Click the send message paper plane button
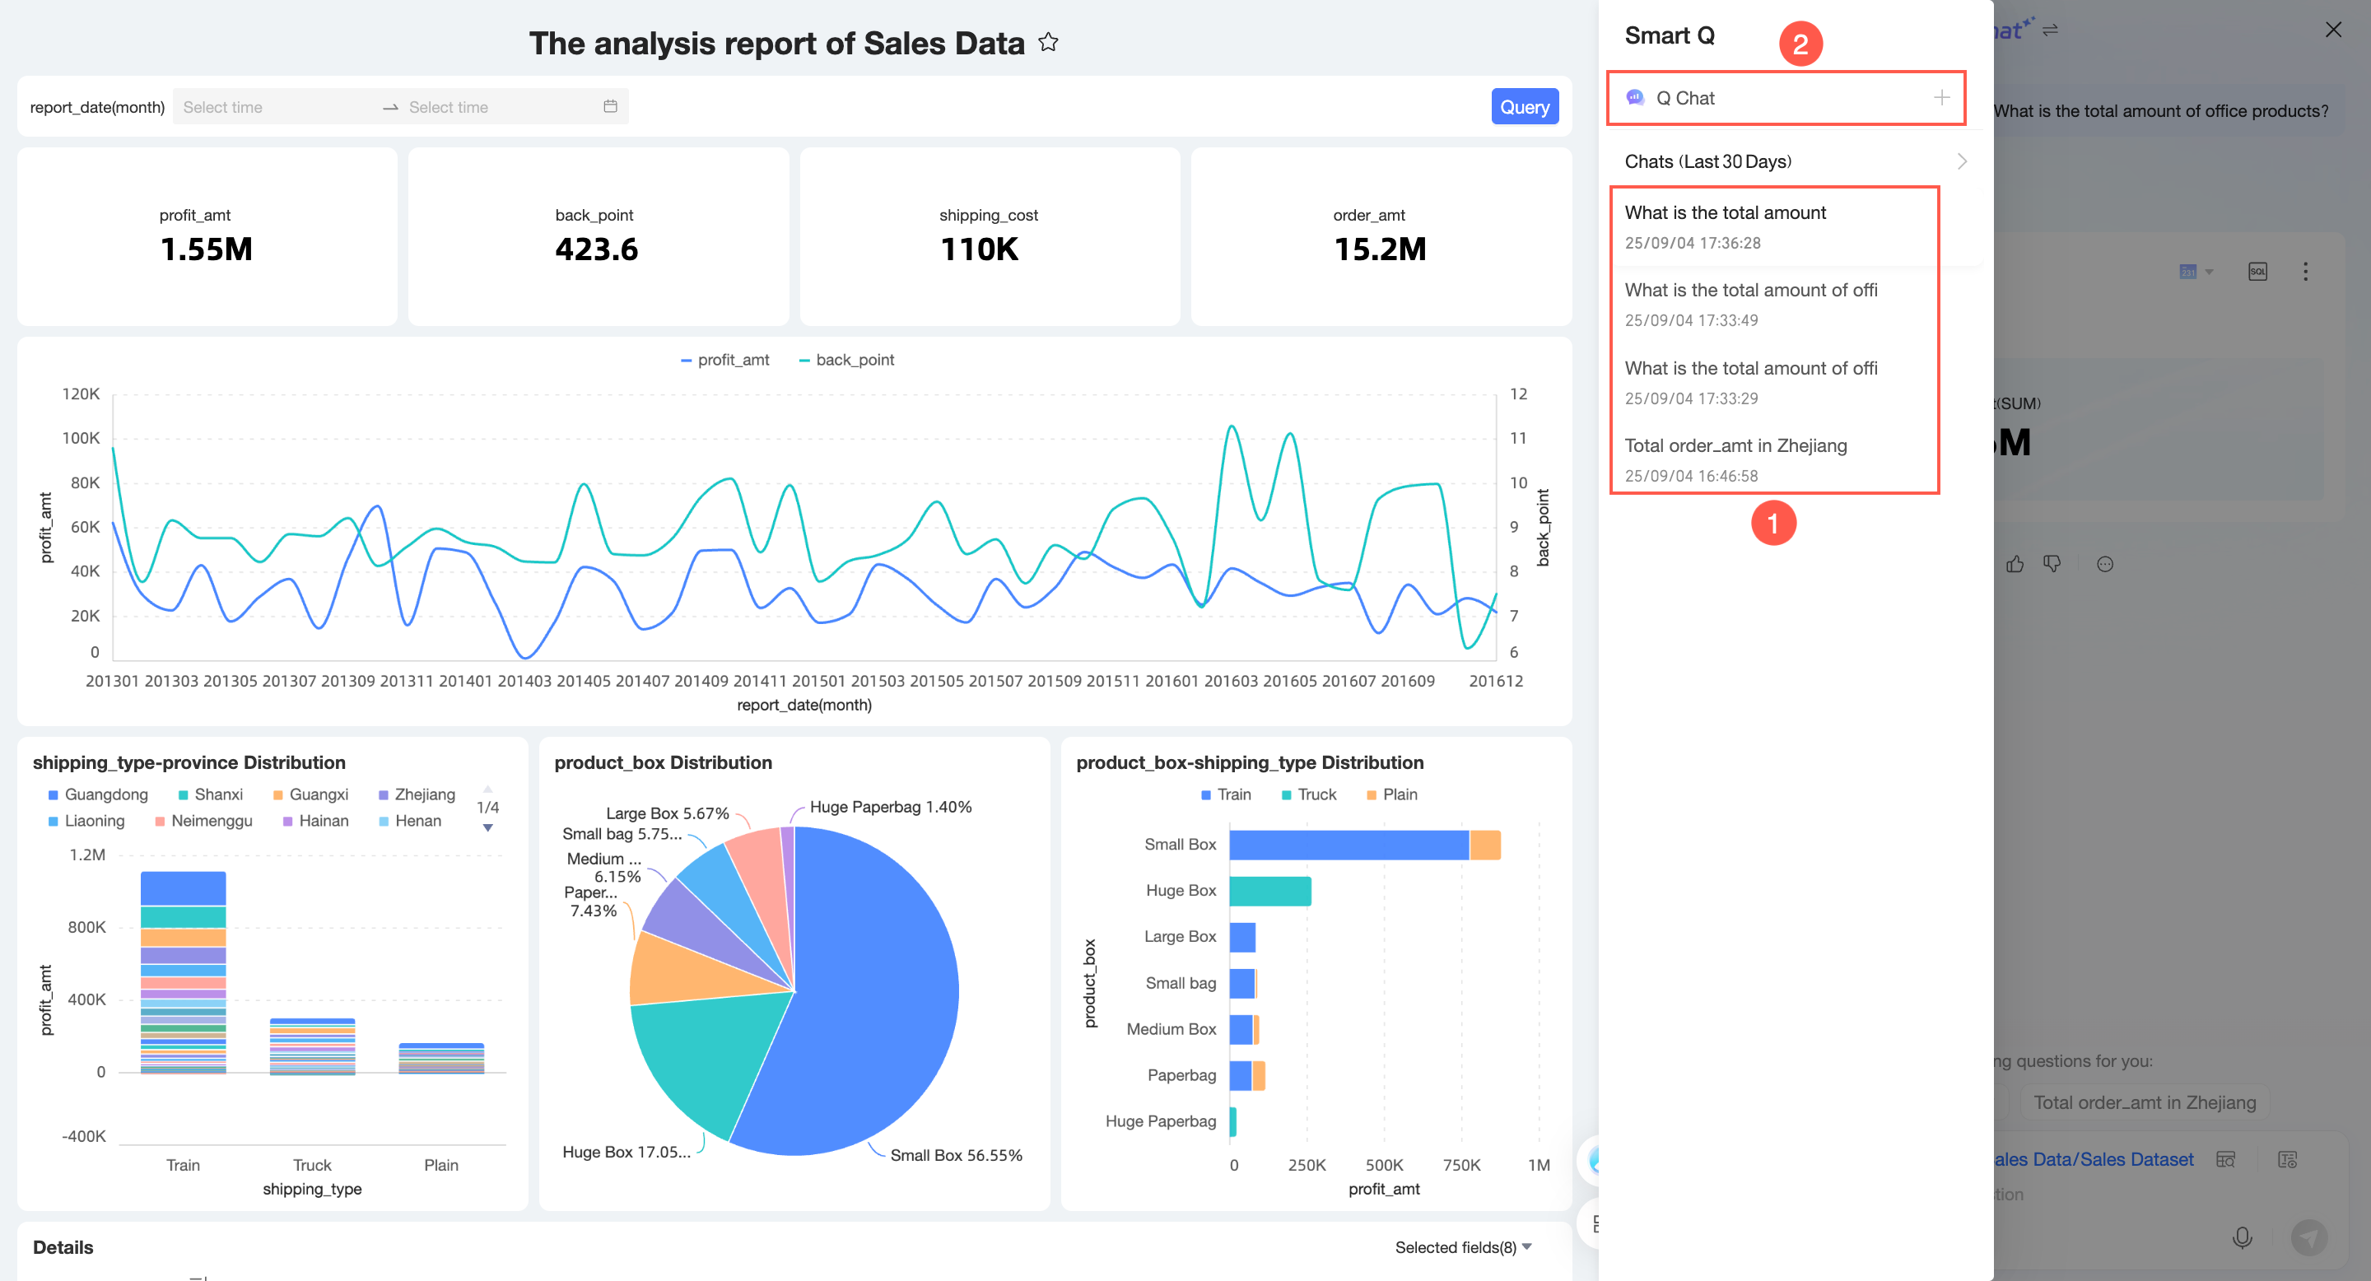Viewport: 2371px width, 1281px height. 2308,1237
